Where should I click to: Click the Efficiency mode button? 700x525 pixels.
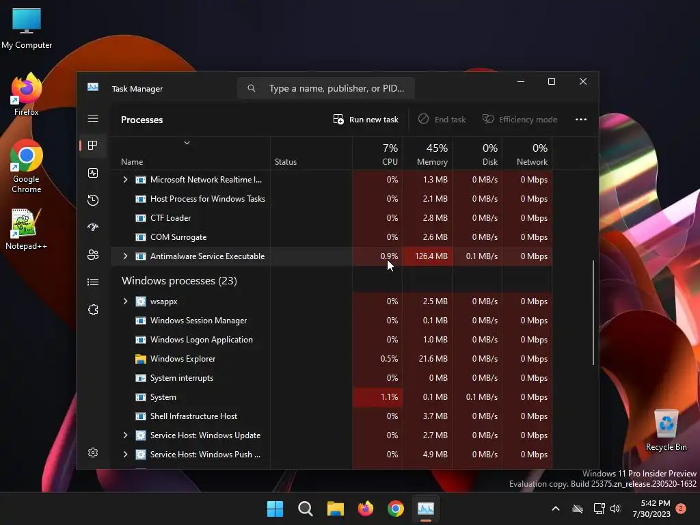[520, 119]
